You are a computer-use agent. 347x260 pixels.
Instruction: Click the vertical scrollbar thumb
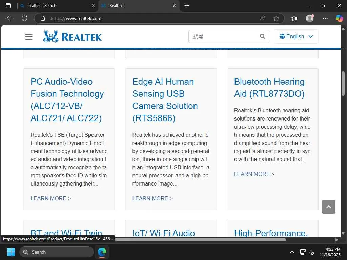point(343,84)
